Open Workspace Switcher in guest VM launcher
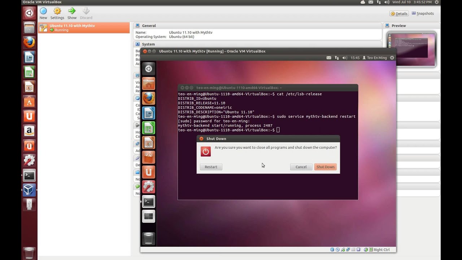This screenshot has width=462, height=260. (x=148, y=216)
